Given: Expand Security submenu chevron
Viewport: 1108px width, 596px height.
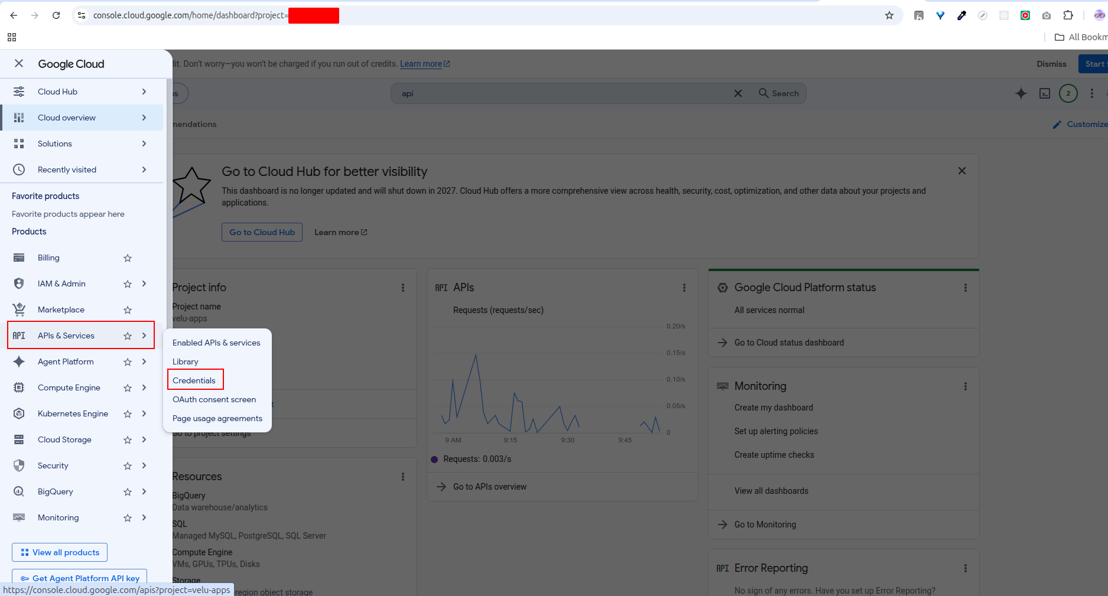Looking at the screenshot, I should [x=144, y=465].
